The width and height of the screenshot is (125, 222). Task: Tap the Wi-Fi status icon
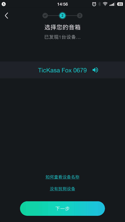(105, 4)
